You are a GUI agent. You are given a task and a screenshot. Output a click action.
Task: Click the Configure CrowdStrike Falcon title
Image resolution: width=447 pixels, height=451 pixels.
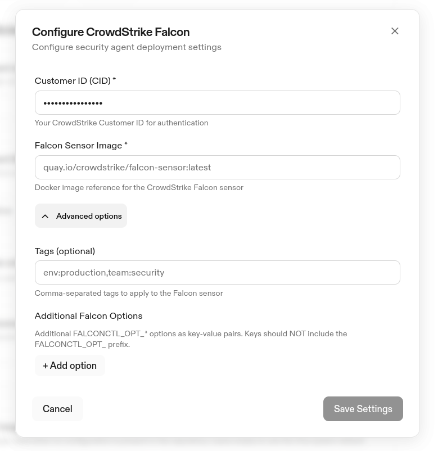110,32
